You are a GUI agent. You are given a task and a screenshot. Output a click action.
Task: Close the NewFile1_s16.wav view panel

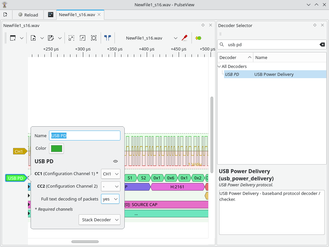[211, 25]
